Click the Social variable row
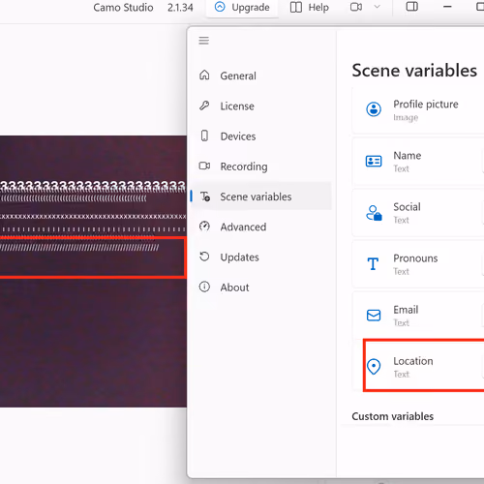The height and width of the screenshot is (484, 484). pyautogui.click(x=418, y=213)
